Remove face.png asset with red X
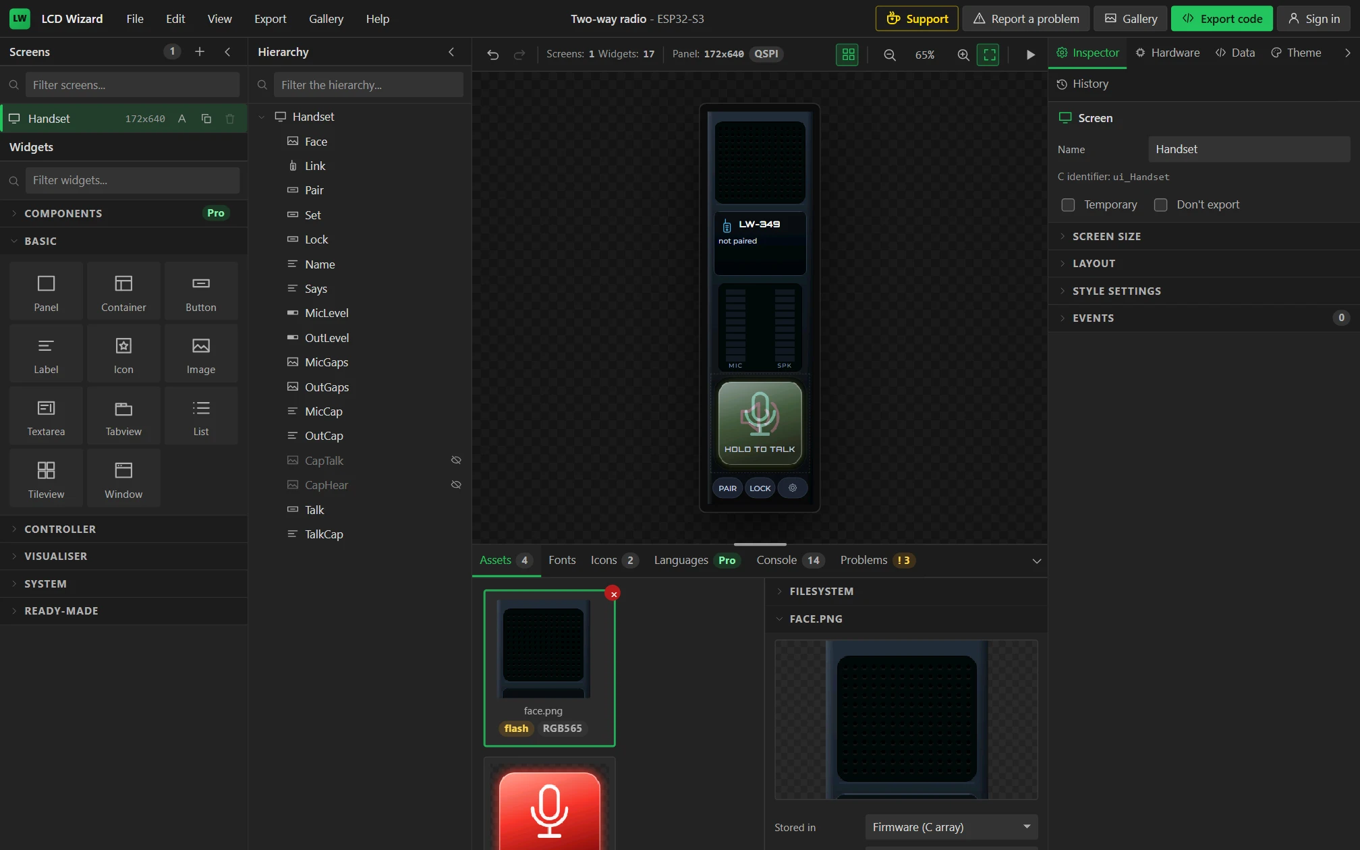The width and height of the screenshot is (1360, 850). [613, 594]
